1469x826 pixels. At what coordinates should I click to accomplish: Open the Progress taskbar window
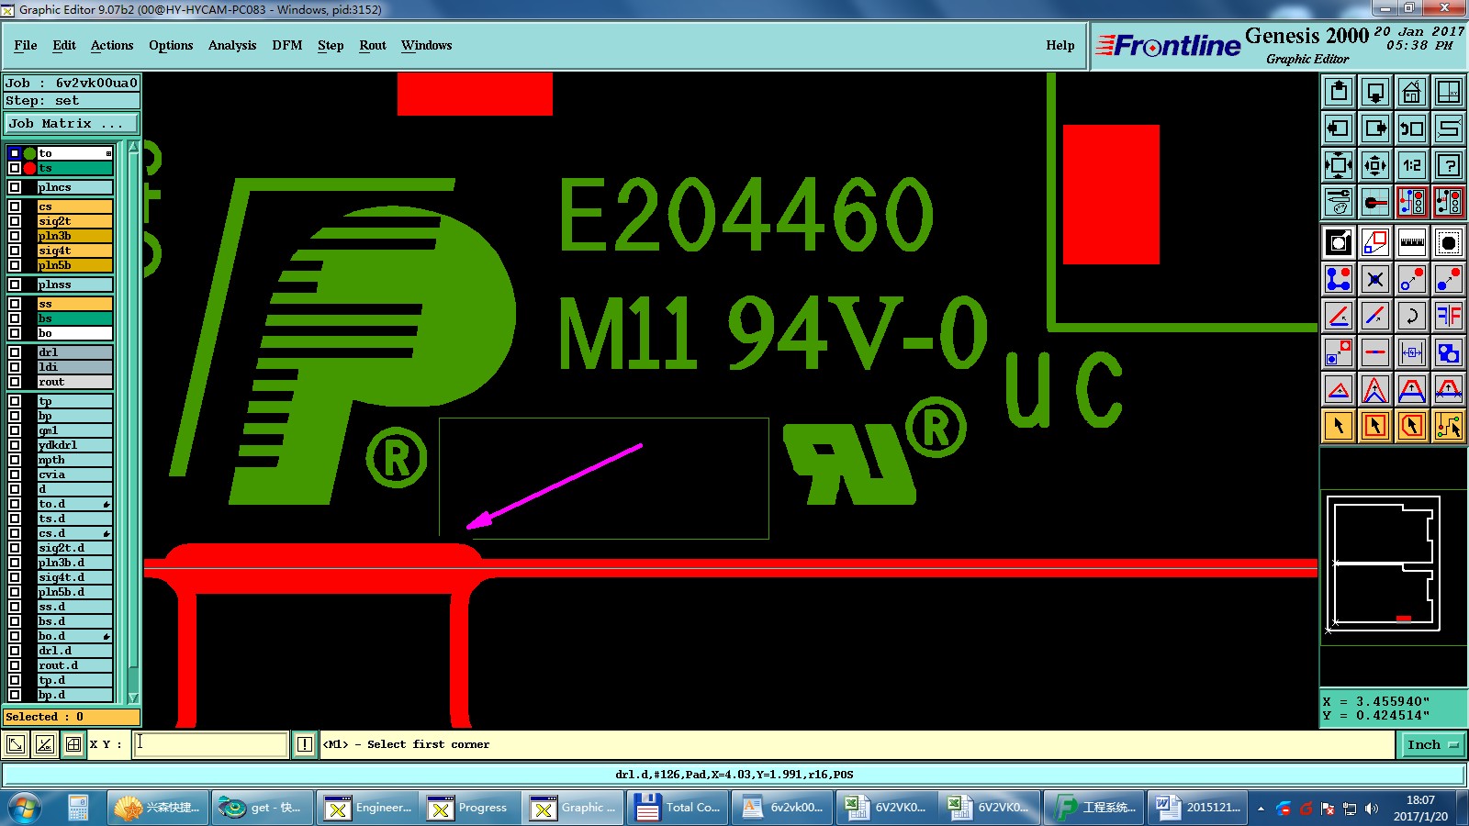point(469,808)
